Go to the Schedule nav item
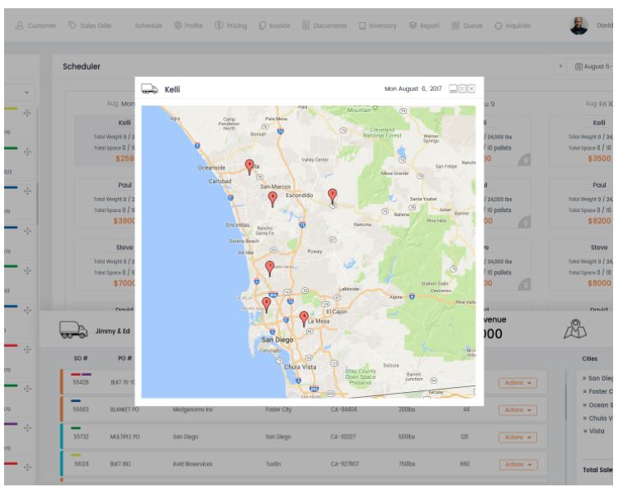The height and width of the screenshot is (487, 618). [x=148, y=25]
